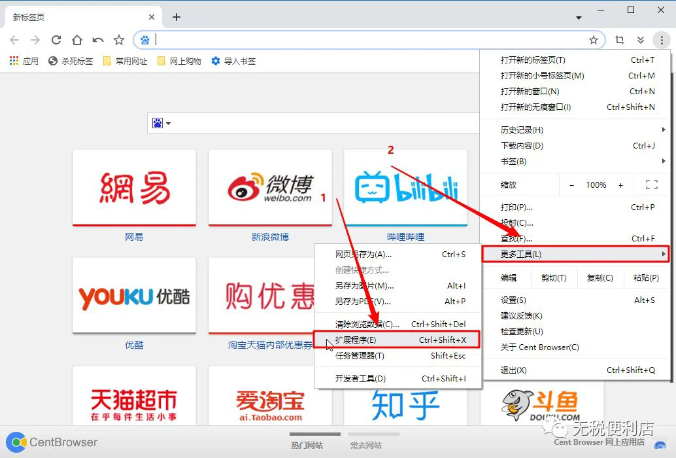Viewport: 676px width, 458px height.
Task: Select 打开新的小号标签页(M) menu item
Action: (x=576, y=75)
